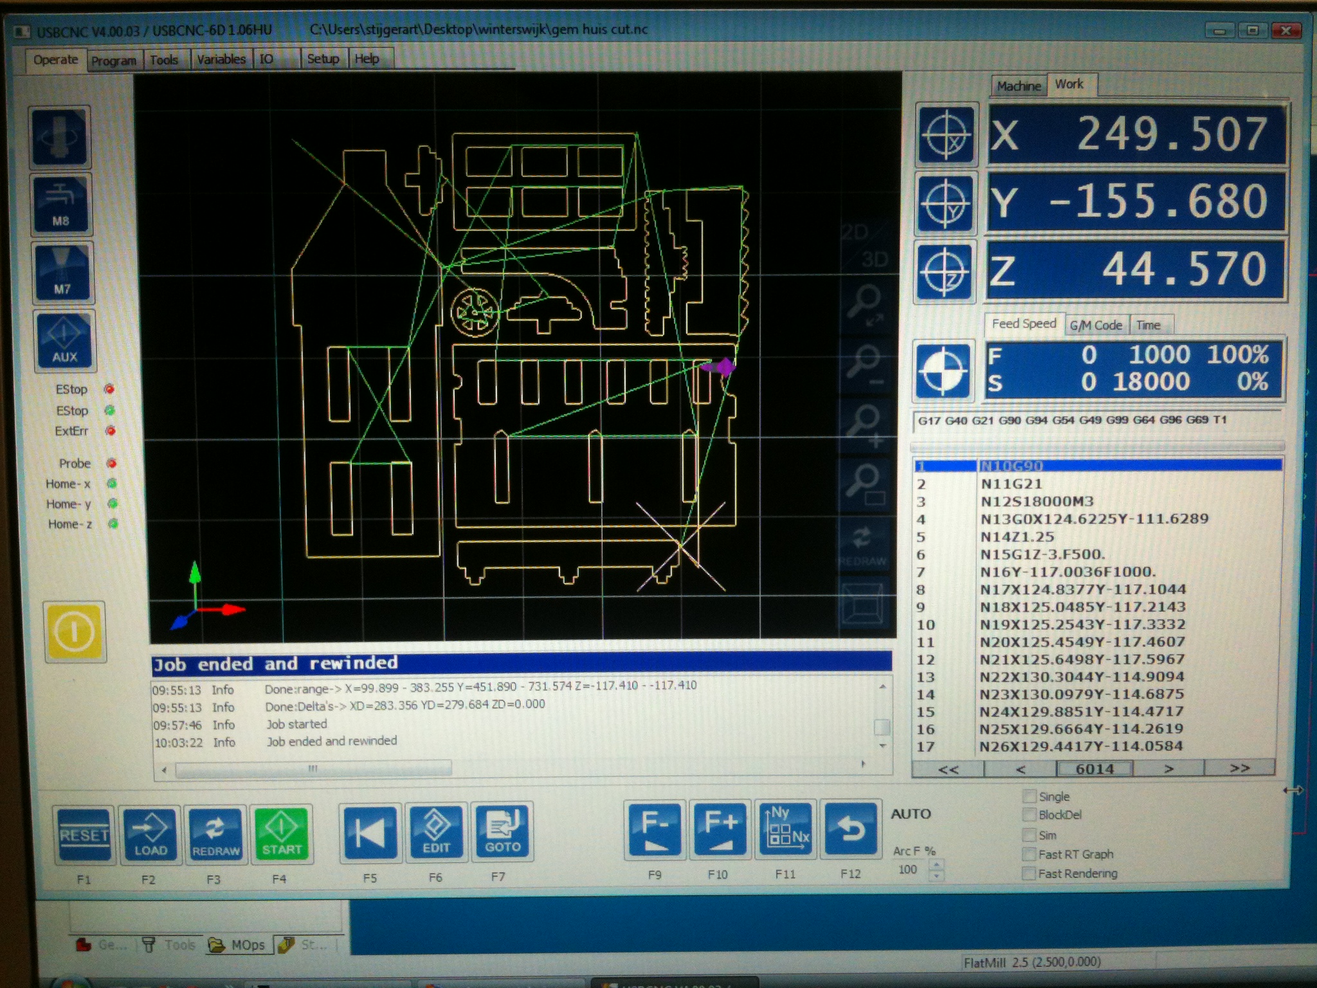1317x988 pixels.
Task: Enable Fast RT Graph checkbox
Action: click(1030, 854)
